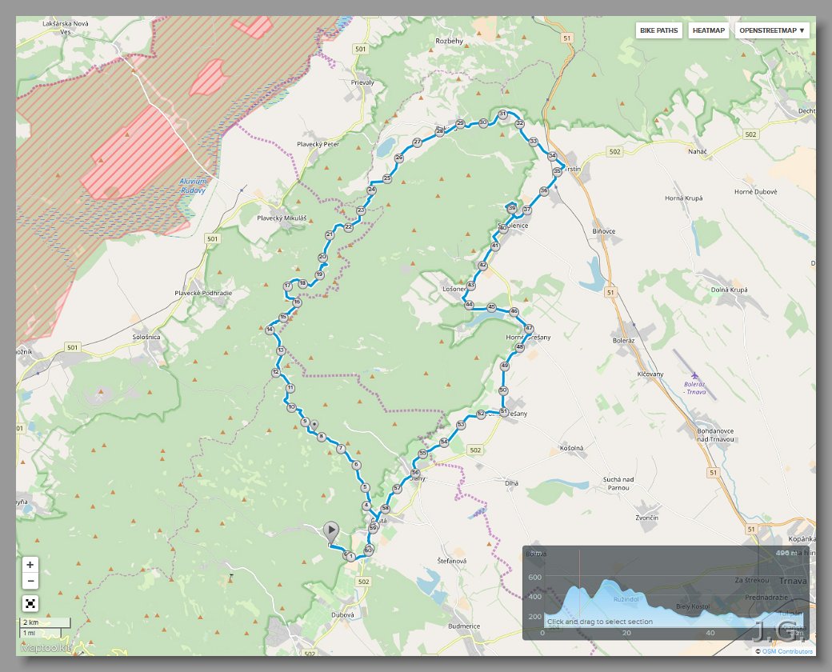The height and width of the screenshot is (672, 832).
Task: Select kilometer marker 27 on route
Action: pyautogui.click(x=417, y=142)
